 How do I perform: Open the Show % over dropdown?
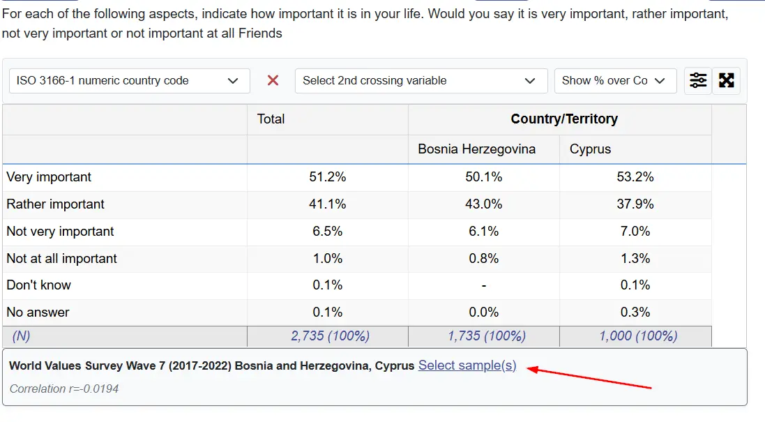(614, 81)
